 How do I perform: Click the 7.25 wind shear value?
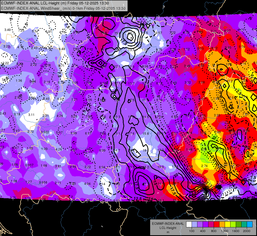pos(21,30)
